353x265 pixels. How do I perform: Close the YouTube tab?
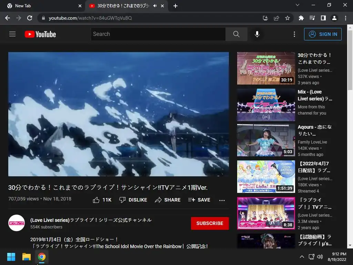pos(162,6)
